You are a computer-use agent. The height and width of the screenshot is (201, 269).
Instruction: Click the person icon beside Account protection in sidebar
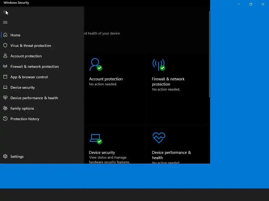point(5,56)
